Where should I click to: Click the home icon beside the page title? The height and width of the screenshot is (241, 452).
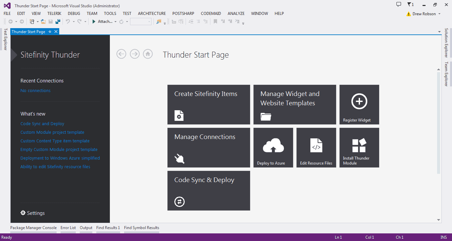tap(148, 54)
